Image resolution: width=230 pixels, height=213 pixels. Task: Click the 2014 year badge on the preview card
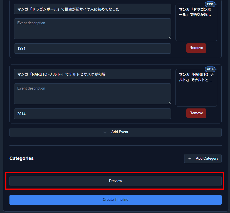pyautogui.click(x=210, y=69)
